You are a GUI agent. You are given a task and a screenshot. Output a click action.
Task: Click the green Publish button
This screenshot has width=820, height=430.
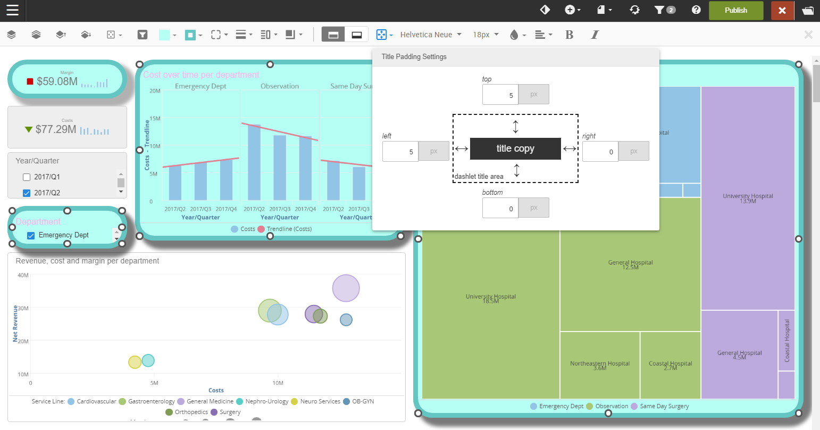[x=735, y=10]
